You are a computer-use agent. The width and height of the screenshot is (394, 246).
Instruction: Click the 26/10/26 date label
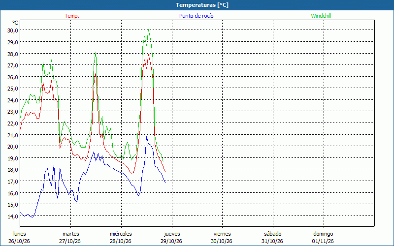click(x=19, y=241)
